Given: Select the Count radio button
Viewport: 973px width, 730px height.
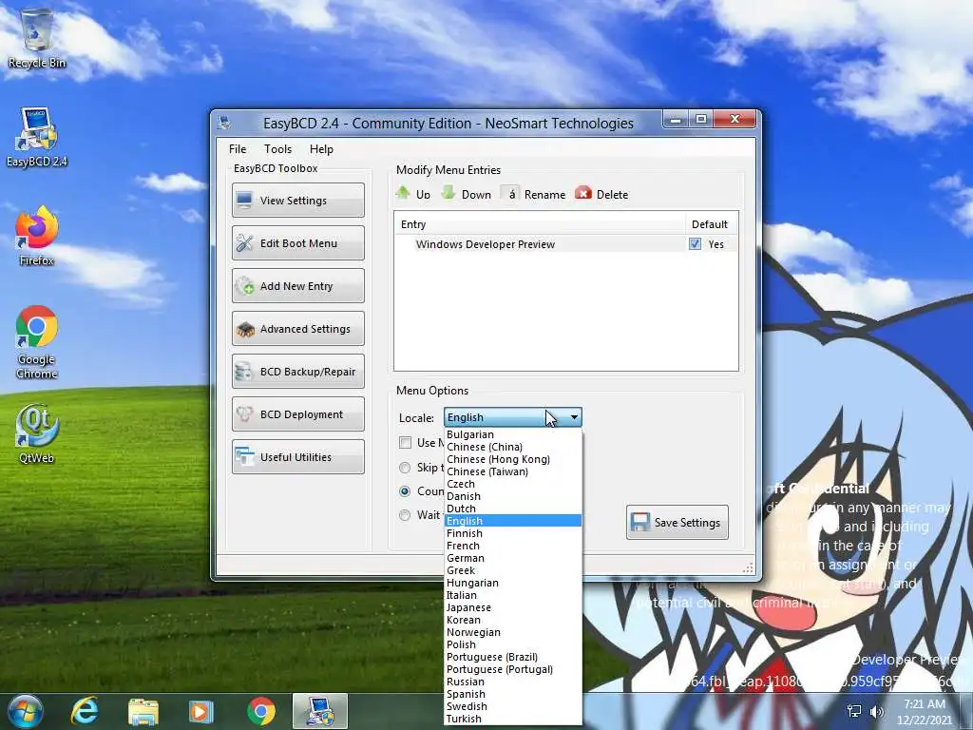Looking at the screenshot, I should (x=405, y=491).
